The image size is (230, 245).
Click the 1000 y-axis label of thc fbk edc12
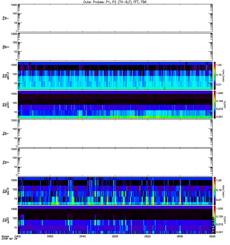point(14,180)
